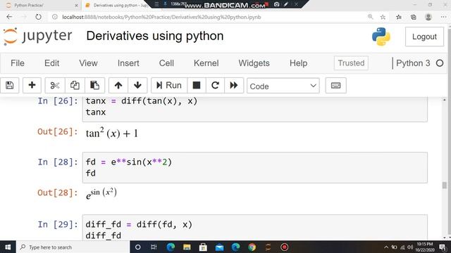Click the Trusted notebook indicator
Screen dimensions: 451x253
click(x=351, y=63)
